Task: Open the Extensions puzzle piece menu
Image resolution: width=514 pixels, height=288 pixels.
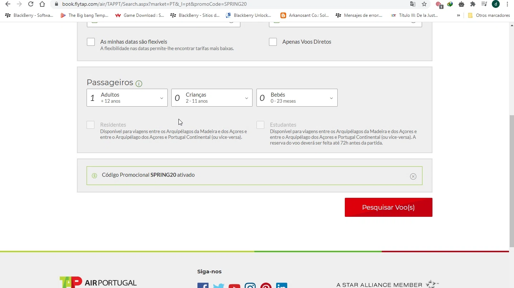Action: point(473,4)
